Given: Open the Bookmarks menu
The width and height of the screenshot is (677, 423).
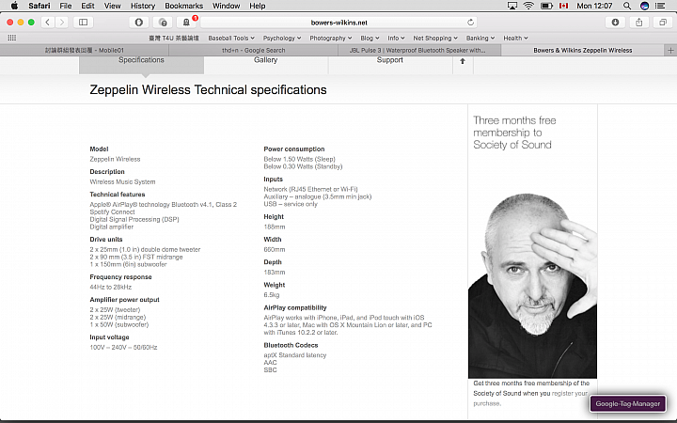Looking at the screenshot, I should click(184, 6).
